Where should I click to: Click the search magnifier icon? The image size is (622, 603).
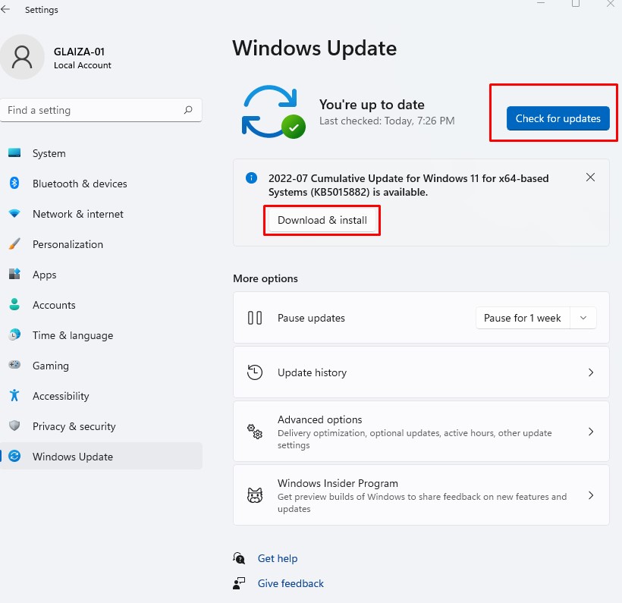tap(188, 110)
